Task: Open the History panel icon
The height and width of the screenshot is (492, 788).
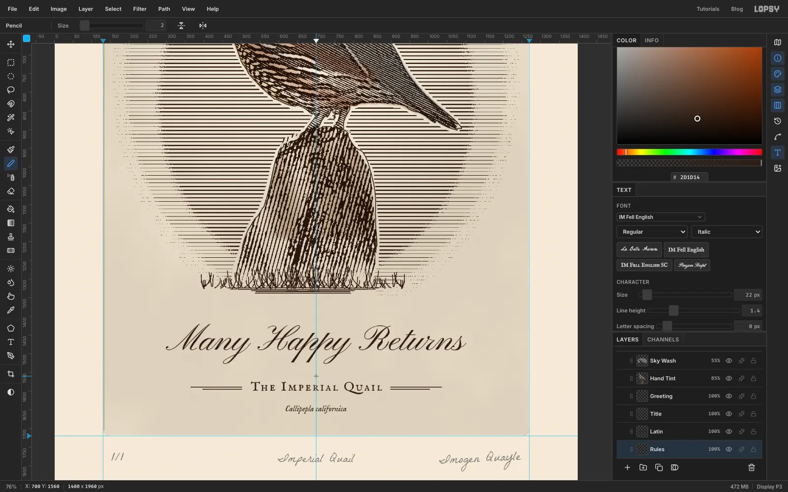Action: (x=778, y=121)
